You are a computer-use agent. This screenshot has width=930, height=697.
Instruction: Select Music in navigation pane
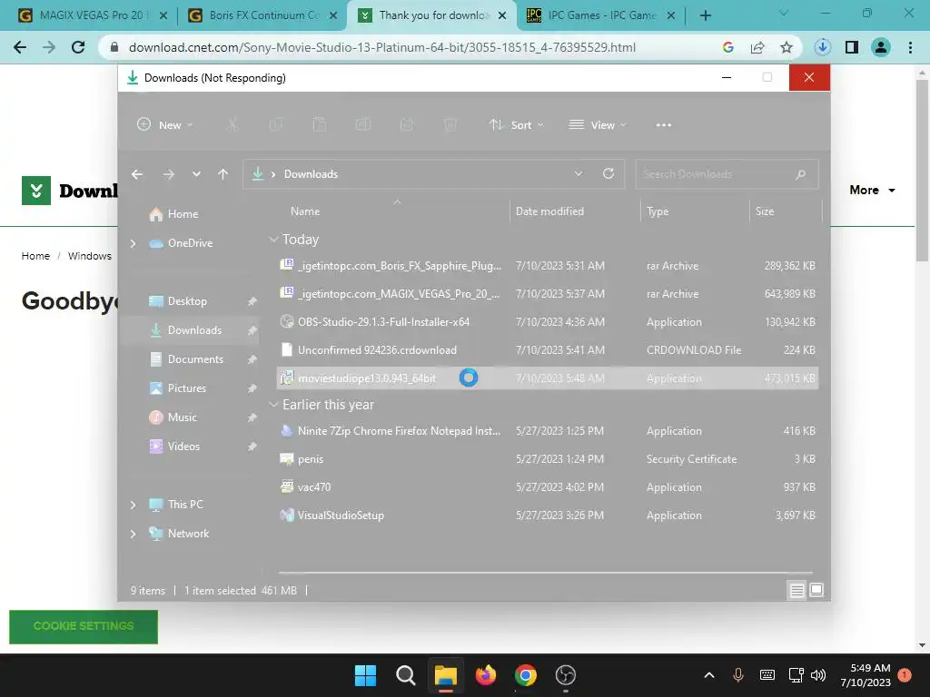(x=182, y=417)
